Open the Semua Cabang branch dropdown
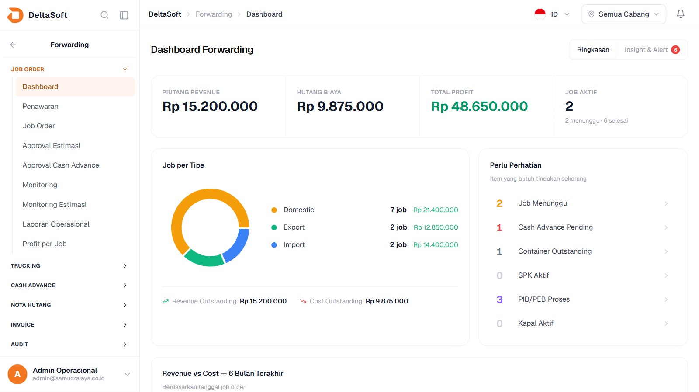Screen dimensions: 699x392 624,14
